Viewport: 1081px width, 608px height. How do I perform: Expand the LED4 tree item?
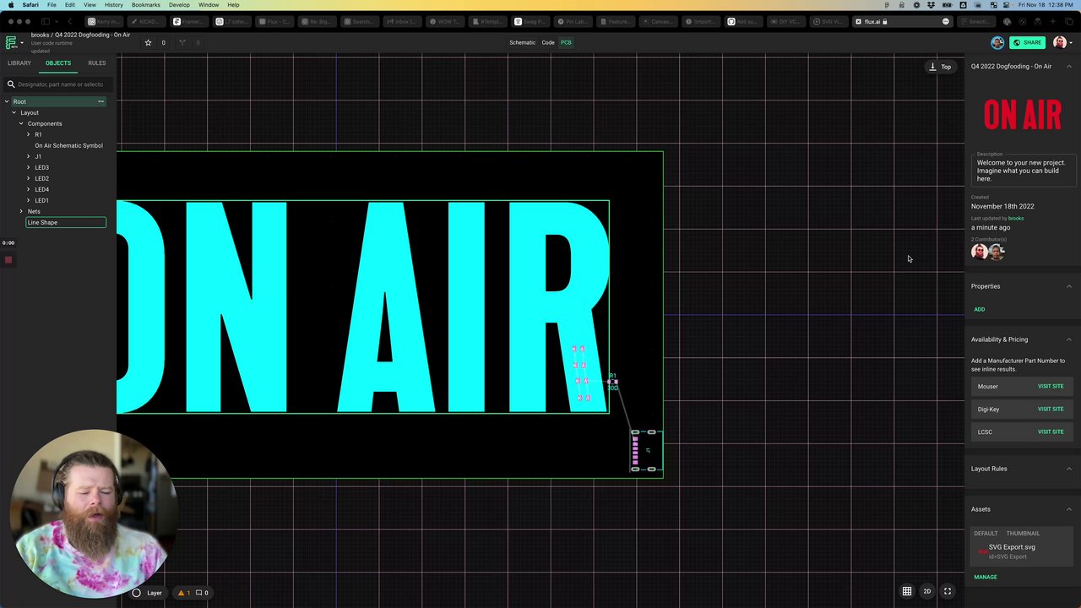point(28,189)
